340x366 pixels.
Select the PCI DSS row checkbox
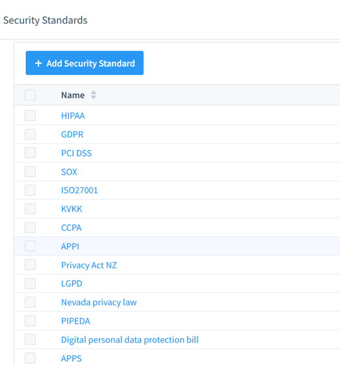(x=30, y=153)
